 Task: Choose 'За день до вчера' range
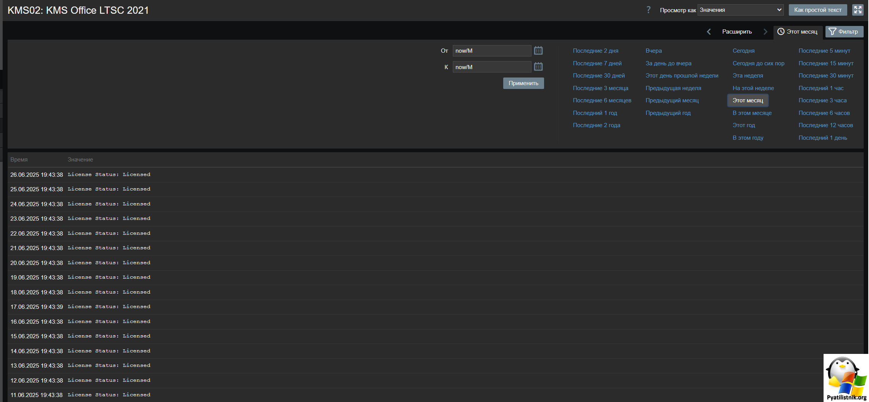coord(668,63)
